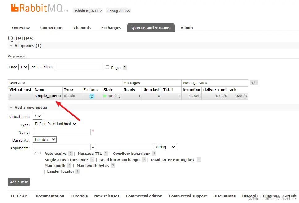Click the Max length argument link

point(55,166)
